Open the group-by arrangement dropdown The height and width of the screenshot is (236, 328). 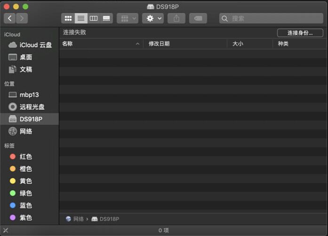coord(128,18)
